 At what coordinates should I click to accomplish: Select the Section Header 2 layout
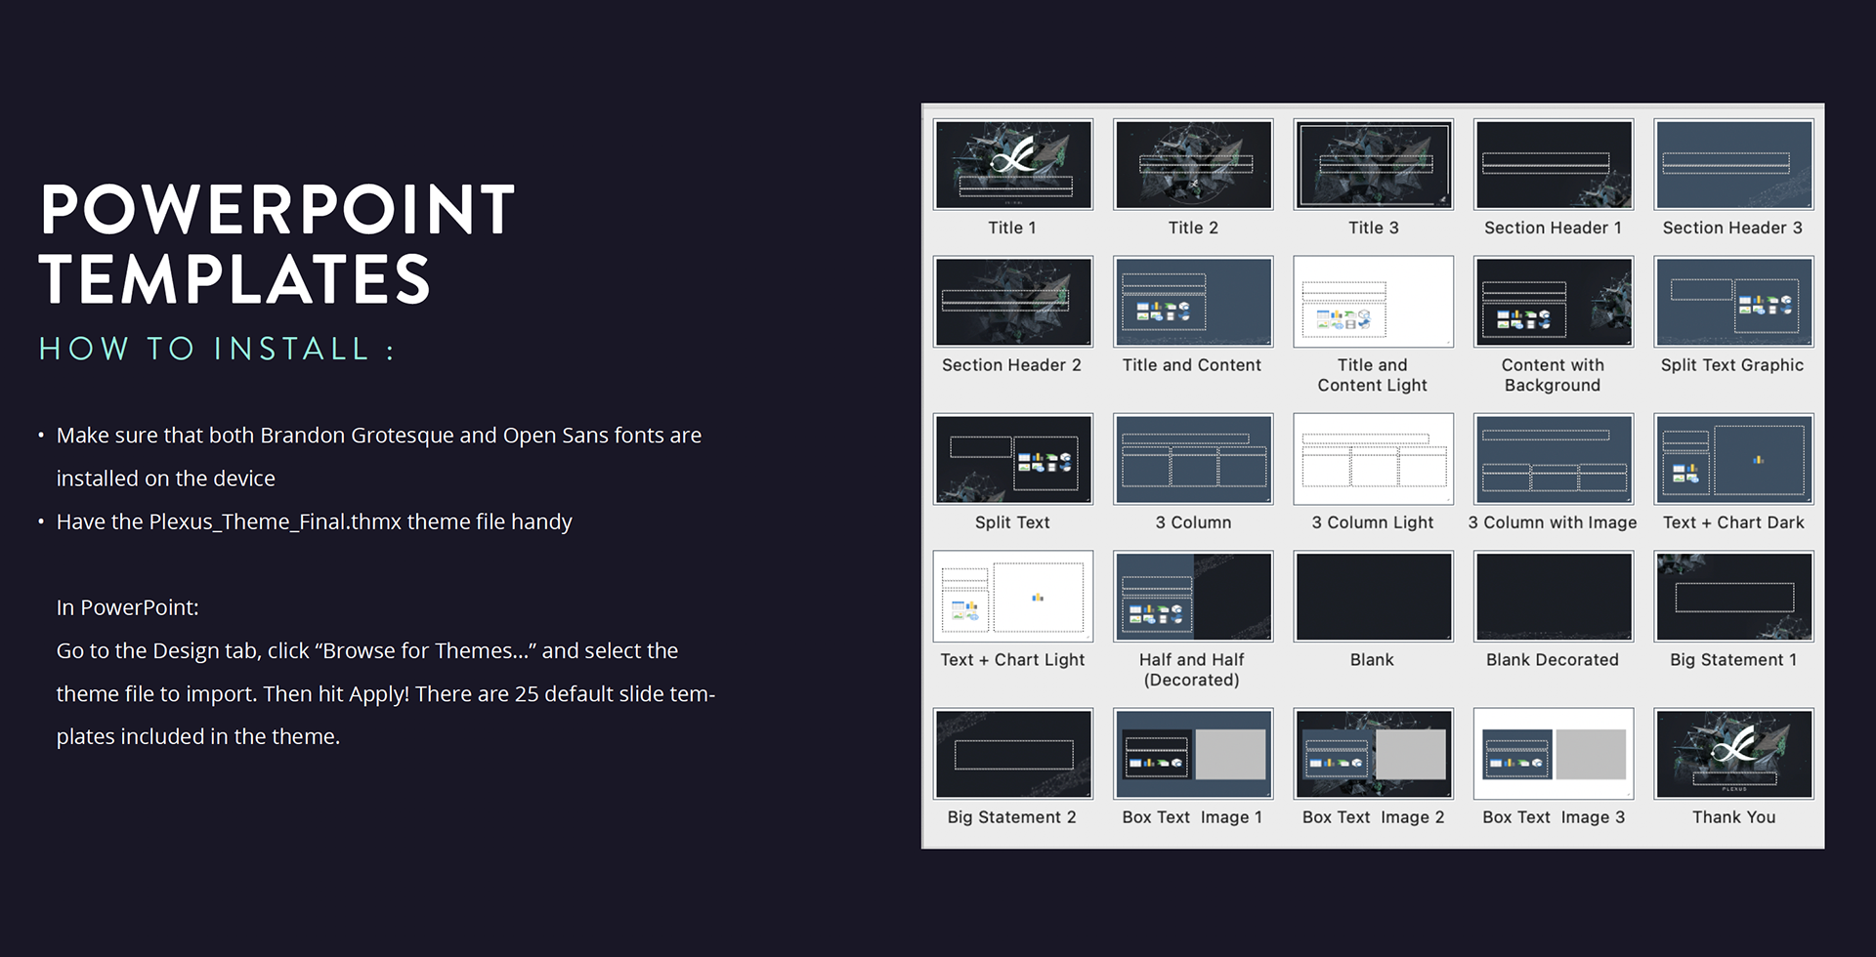coord(1013,302)
